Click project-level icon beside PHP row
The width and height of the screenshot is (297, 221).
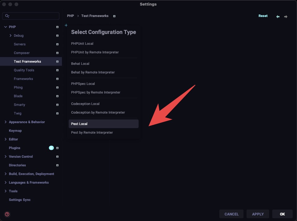[57, 27]
